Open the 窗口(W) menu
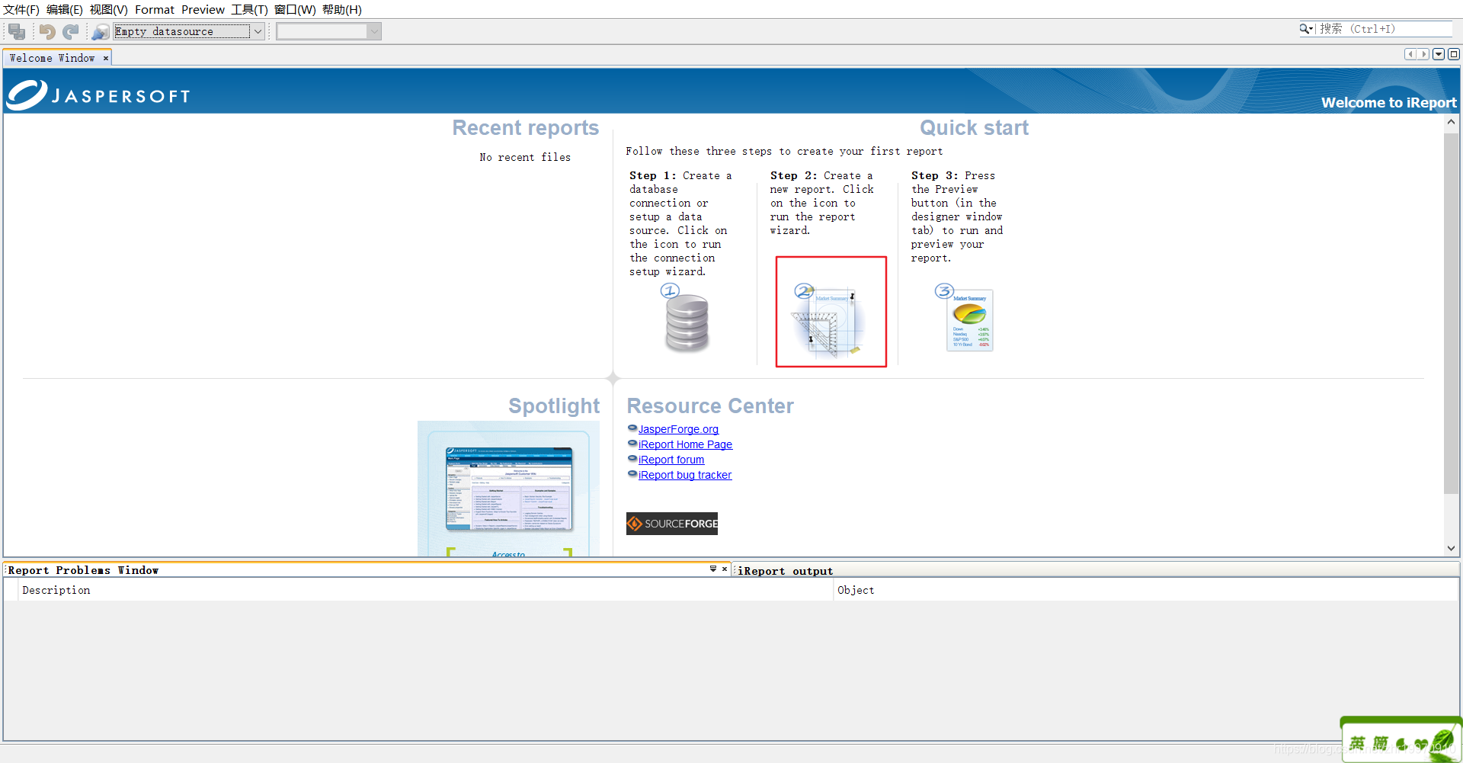The width and height of the screenshot is (1463, 763). (x=295, y=10)
